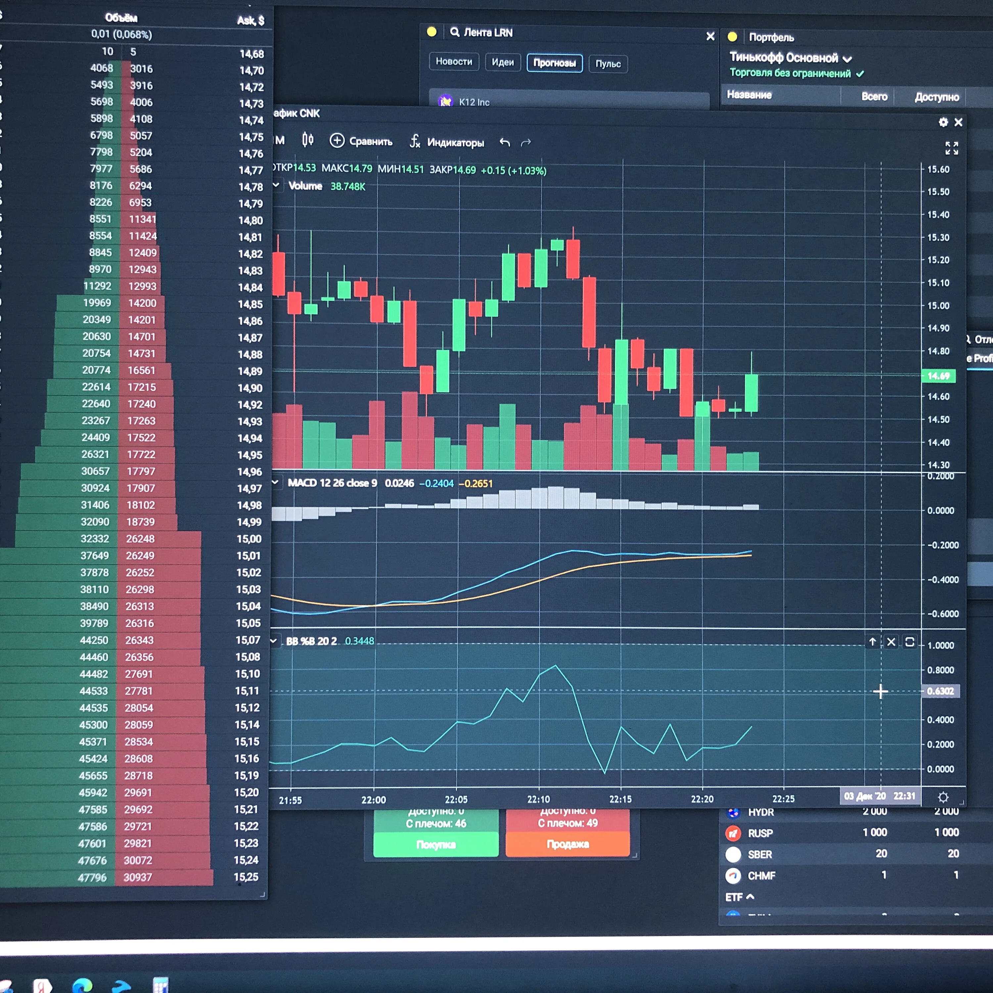
Task: Close the Лента LRN widget
Action: coord(710,36)
